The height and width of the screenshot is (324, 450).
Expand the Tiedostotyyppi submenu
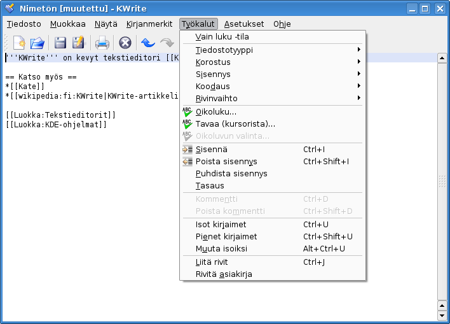pyautogui.click(x=224, y=50)
